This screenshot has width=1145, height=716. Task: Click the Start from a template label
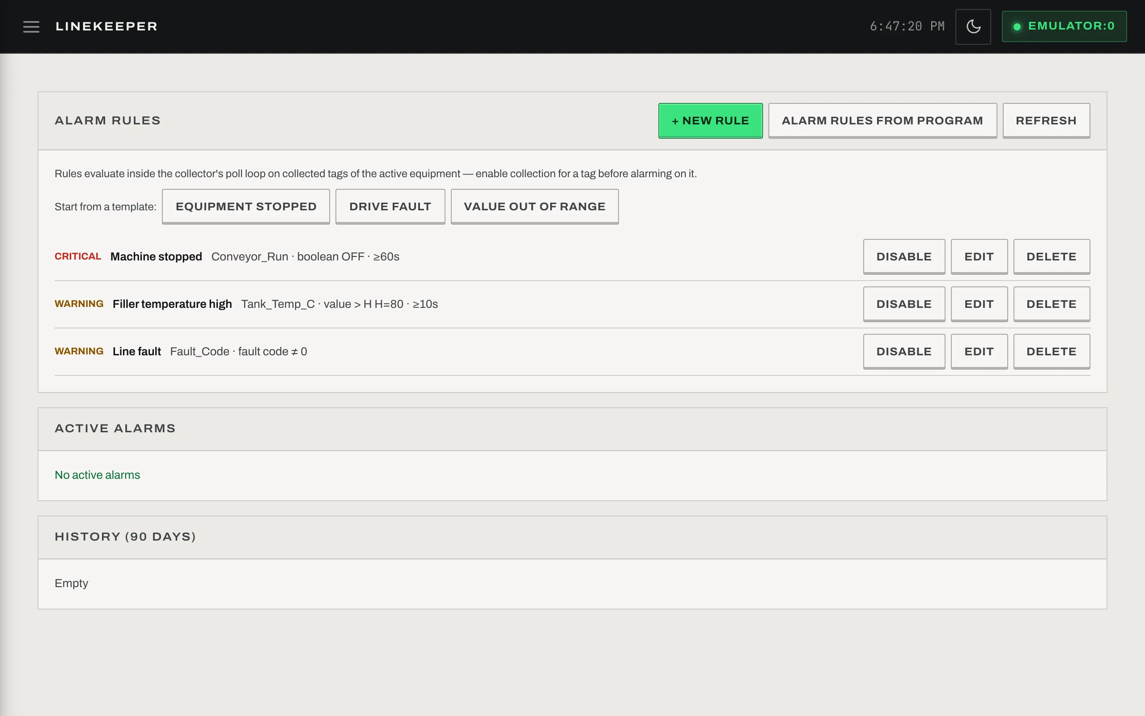(x=105, y=207)
